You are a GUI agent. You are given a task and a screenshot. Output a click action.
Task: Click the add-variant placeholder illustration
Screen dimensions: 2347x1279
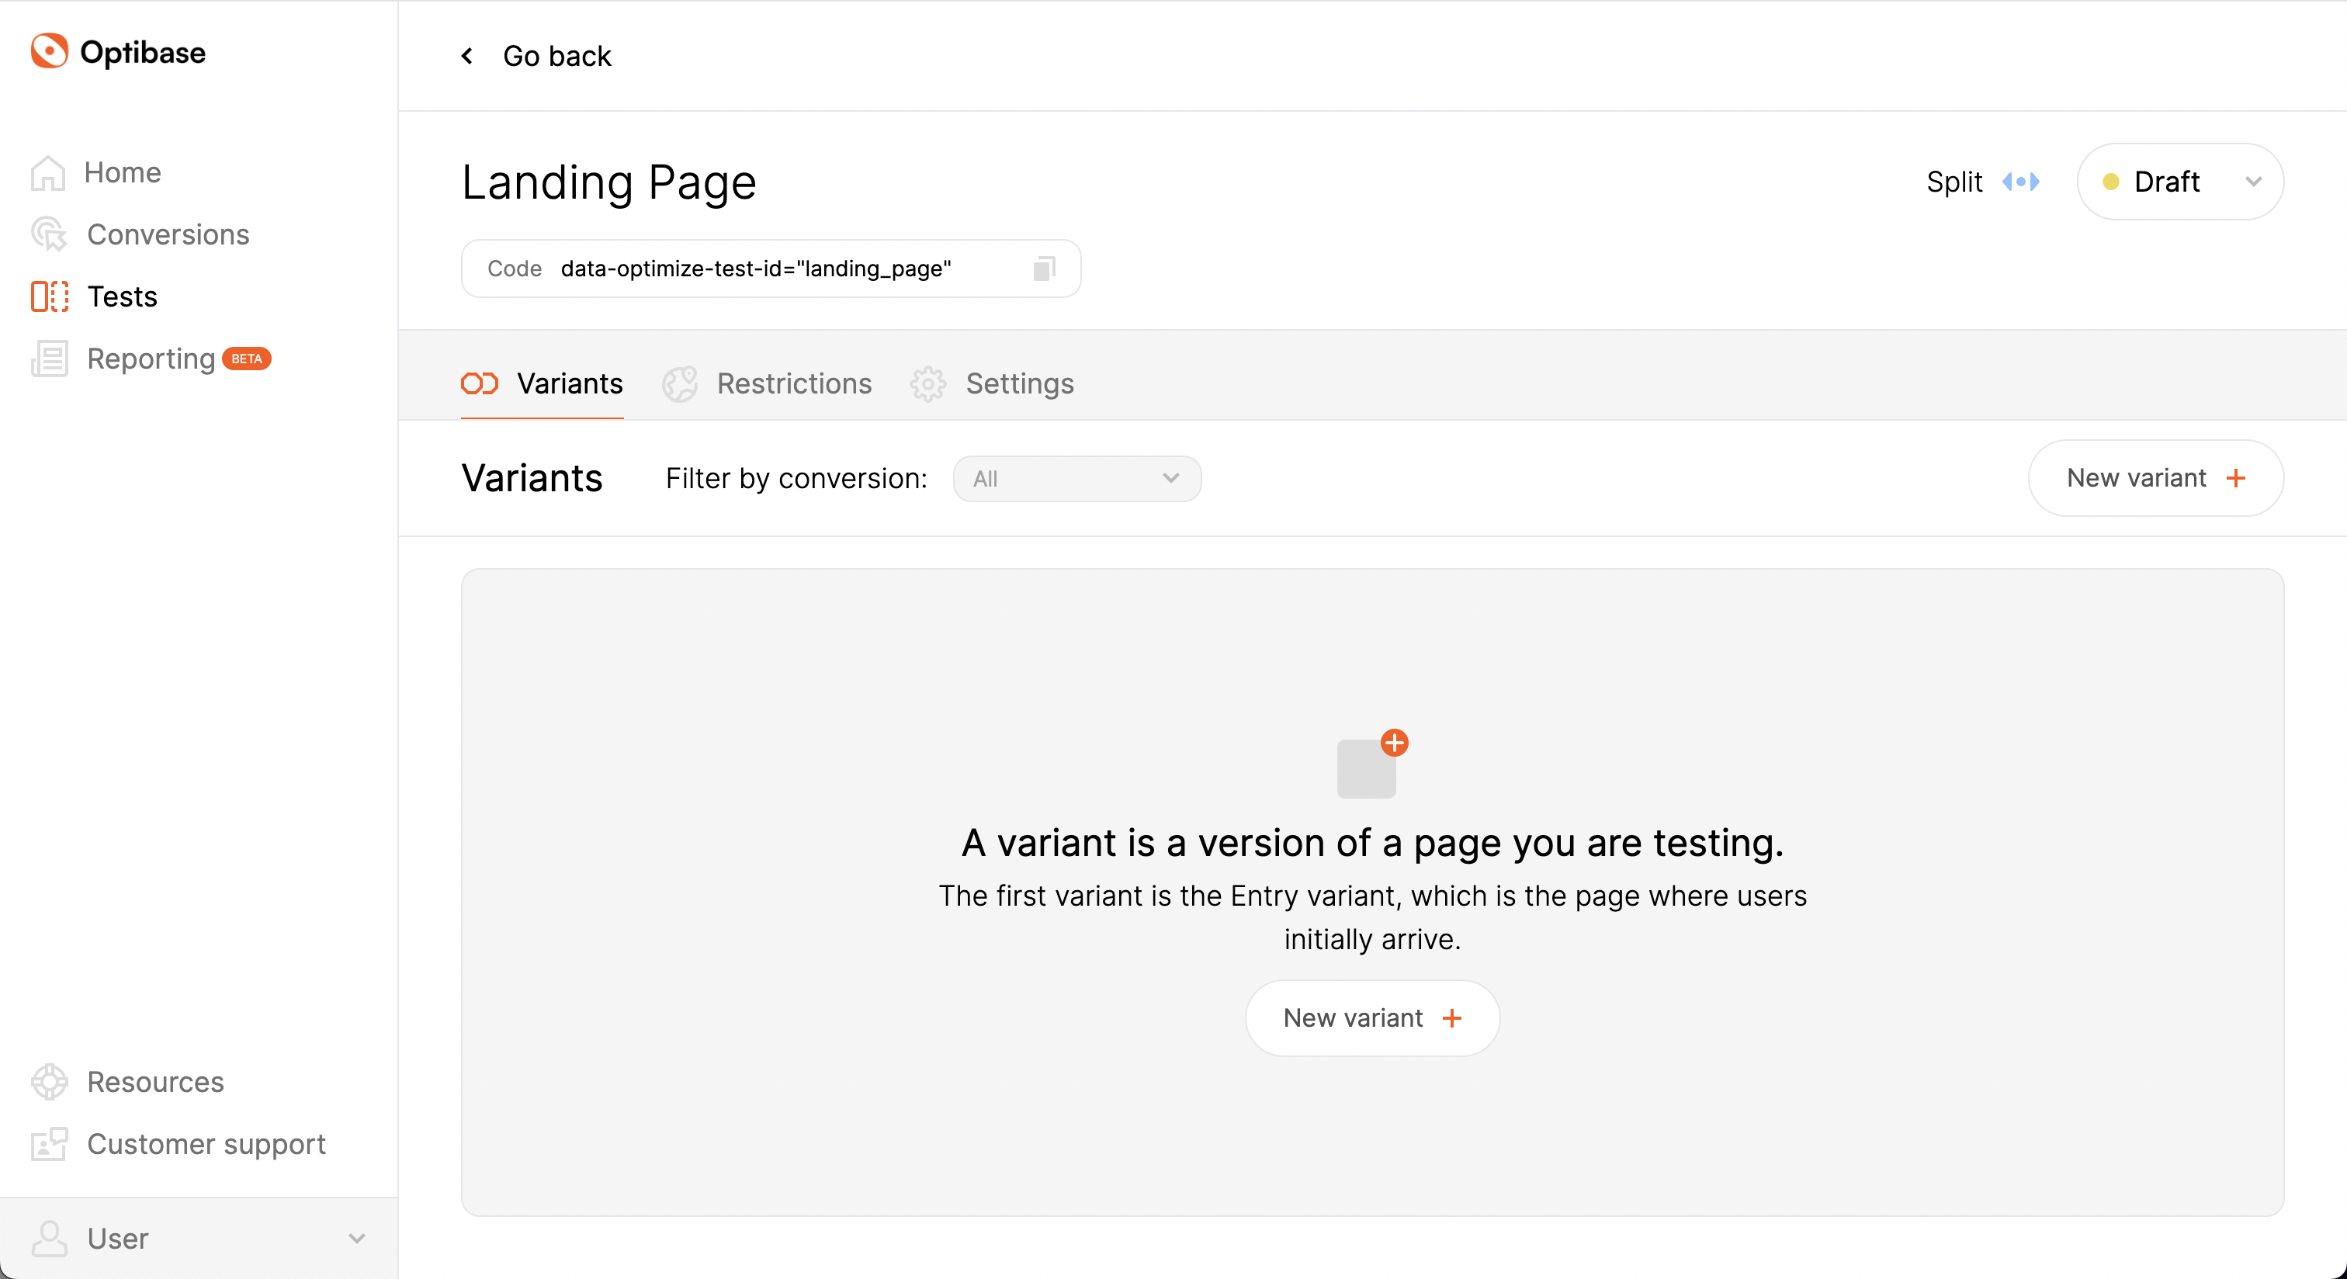pos(1372,764)
